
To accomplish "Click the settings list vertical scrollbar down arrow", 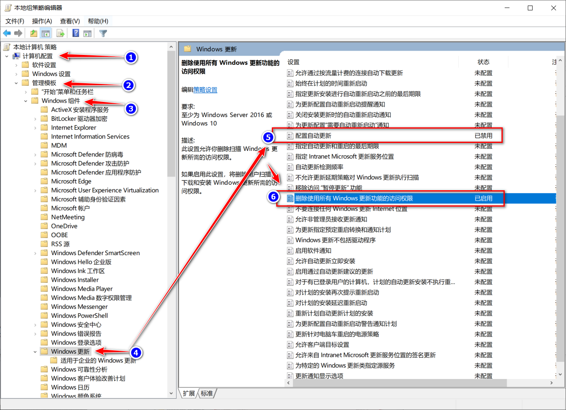I will click(x=560, y=374).
